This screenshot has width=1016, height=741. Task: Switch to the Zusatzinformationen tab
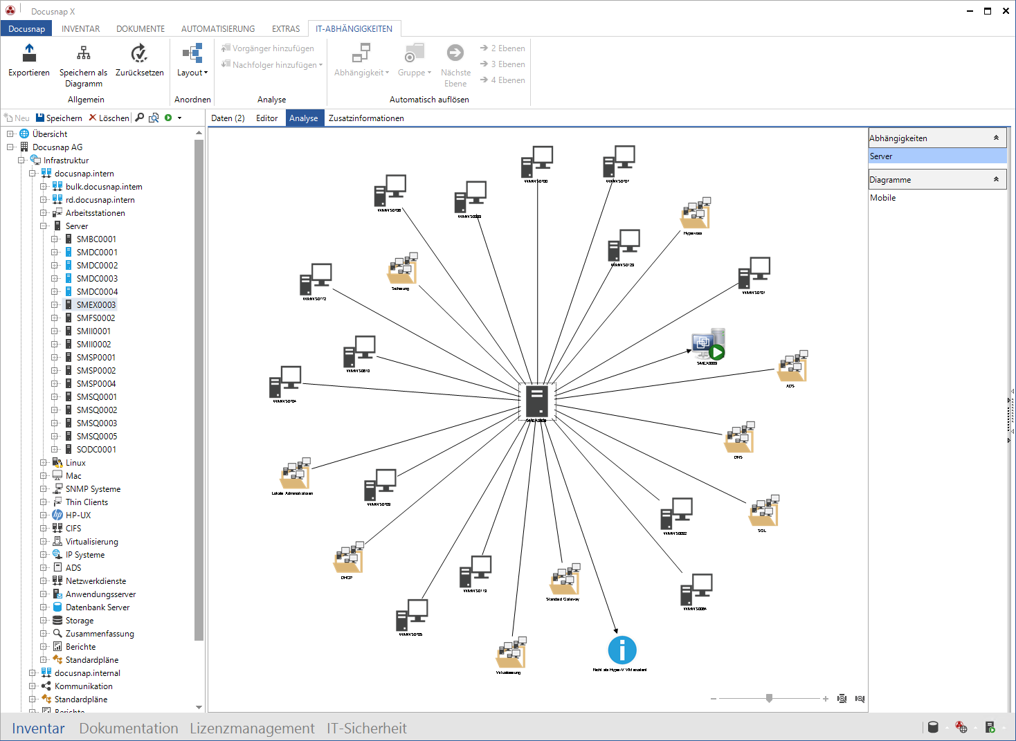coord(366,118)
